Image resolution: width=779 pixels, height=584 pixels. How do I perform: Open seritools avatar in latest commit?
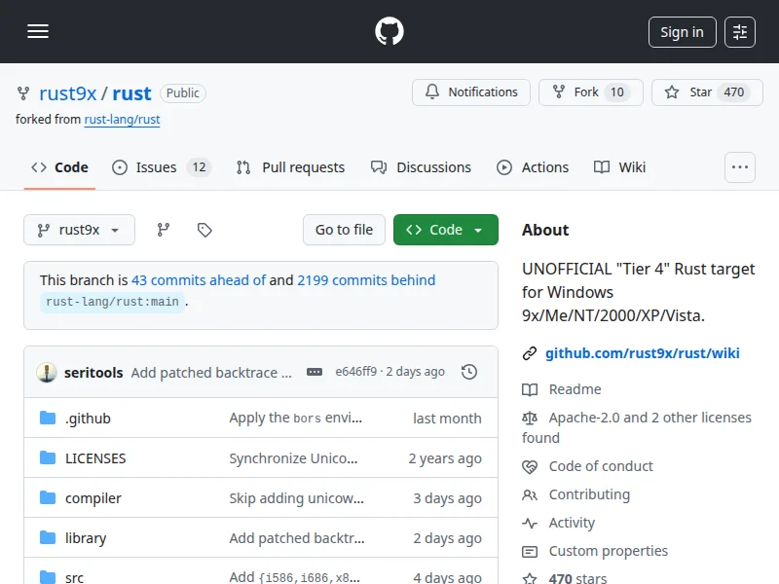(46, 372)
